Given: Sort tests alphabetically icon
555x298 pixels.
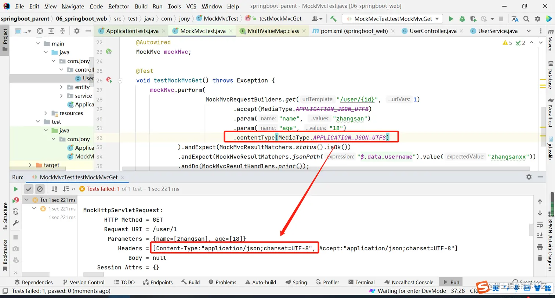Looking at the screenshot, I should click(x=54, y=189).
